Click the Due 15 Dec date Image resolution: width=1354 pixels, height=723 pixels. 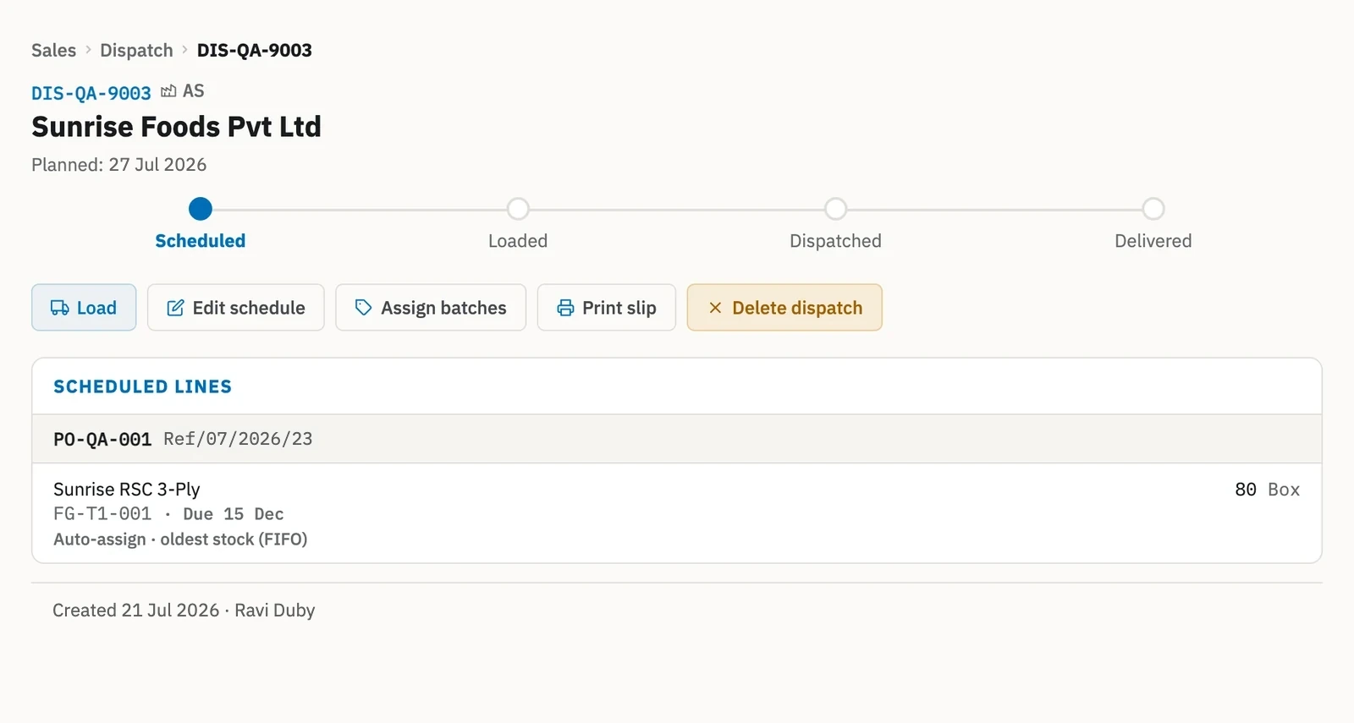click(x=234, y=514)
